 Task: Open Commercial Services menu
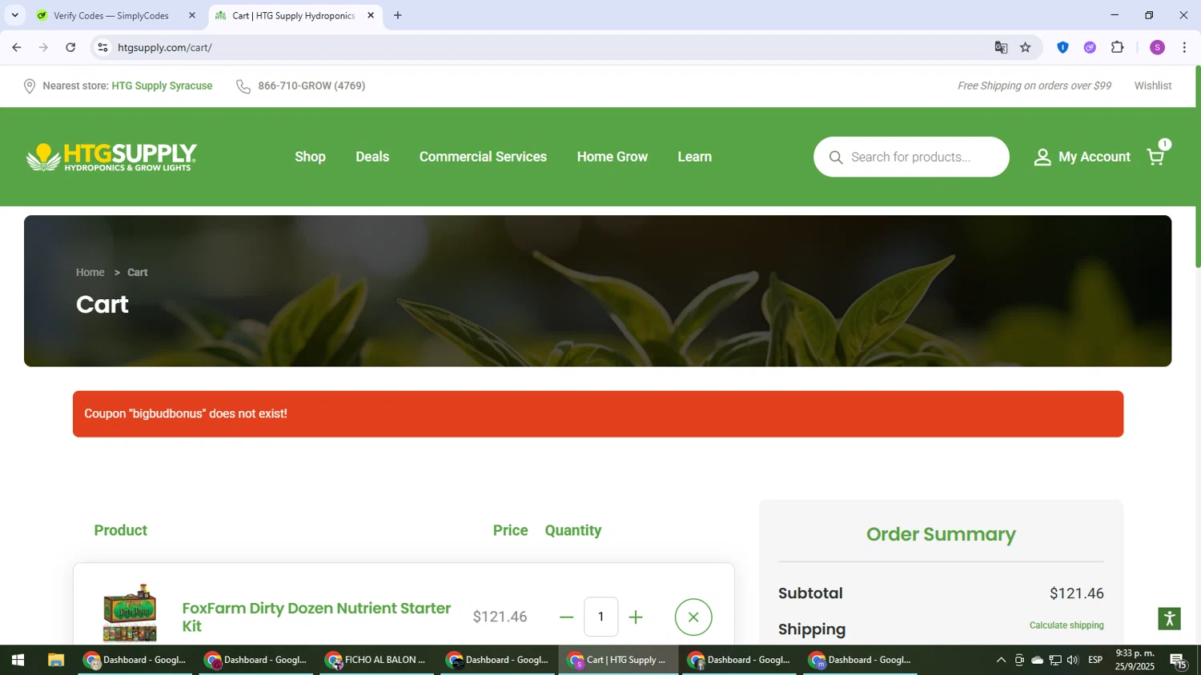click(x=483, y=157)
